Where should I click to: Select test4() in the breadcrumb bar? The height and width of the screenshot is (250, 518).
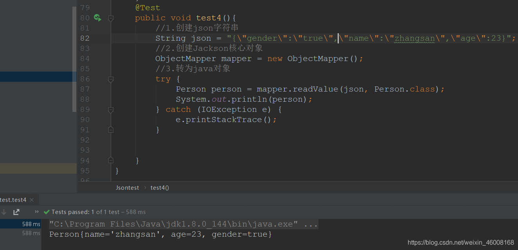[160, 187]
